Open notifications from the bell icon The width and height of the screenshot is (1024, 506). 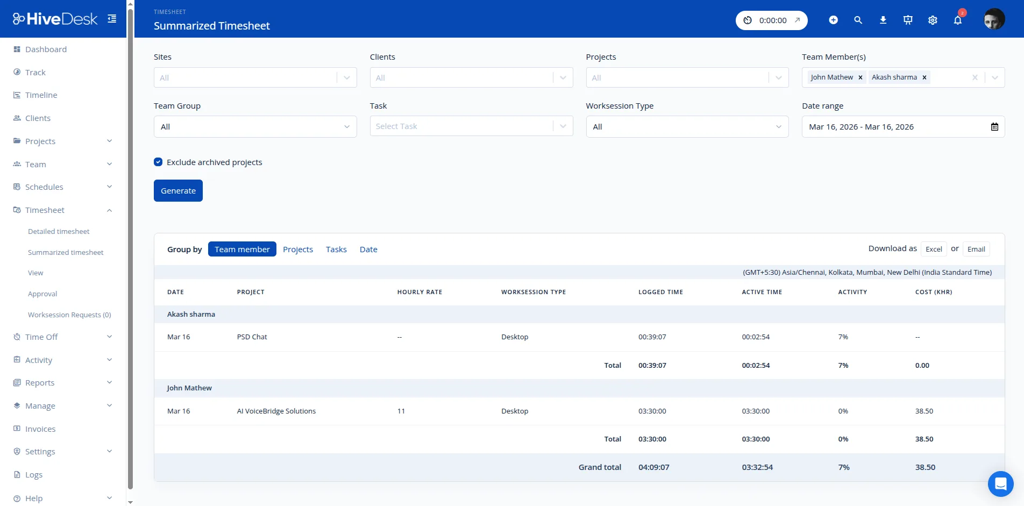(x=957, y=20)
